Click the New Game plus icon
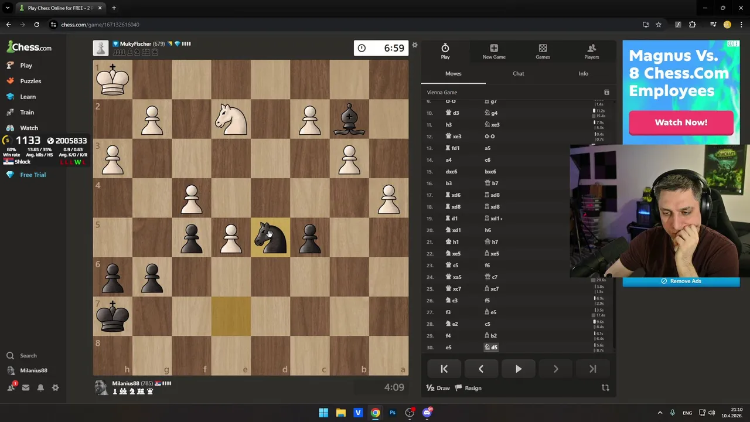This screenshot has height=422, width=750. pyautogui.click(x=494, y=51)
